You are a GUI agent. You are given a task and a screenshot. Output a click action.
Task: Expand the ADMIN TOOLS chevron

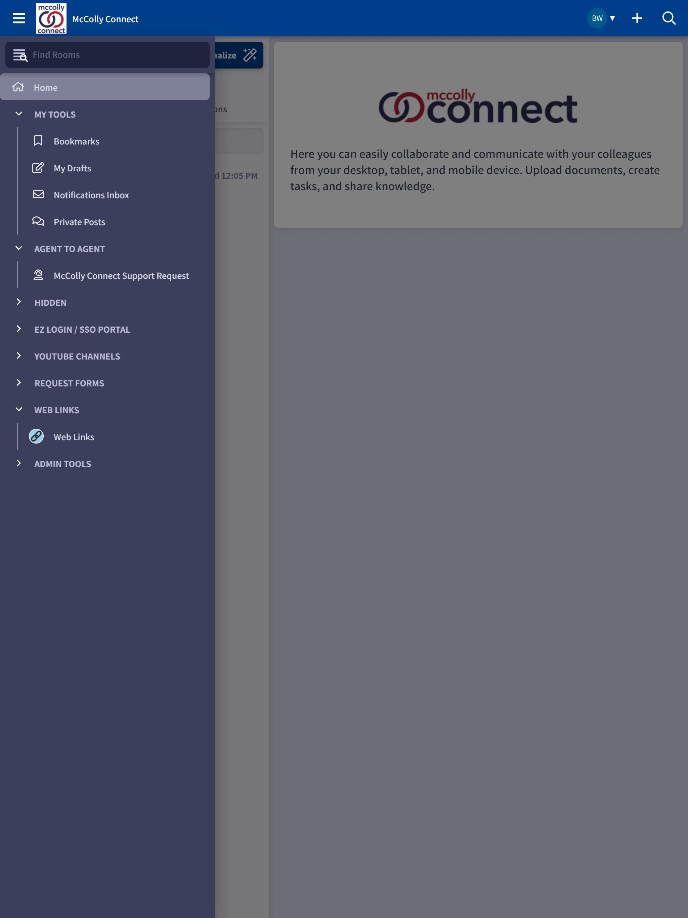coord(19,463)
